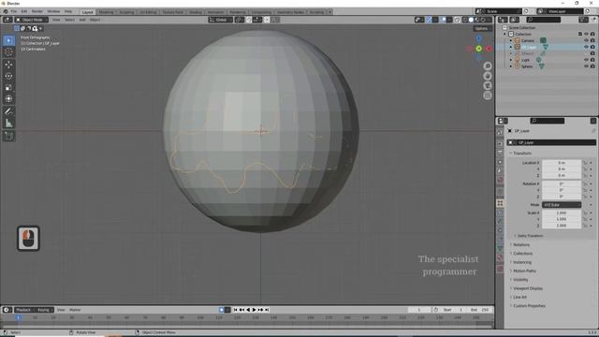Exclude Collection from view layer checkbox

580,34
